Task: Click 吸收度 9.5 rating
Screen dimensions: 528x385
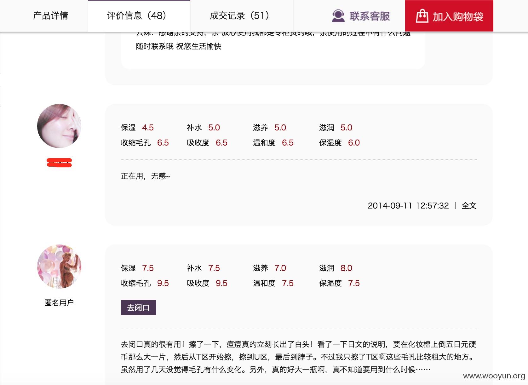Action: (207, 283)
